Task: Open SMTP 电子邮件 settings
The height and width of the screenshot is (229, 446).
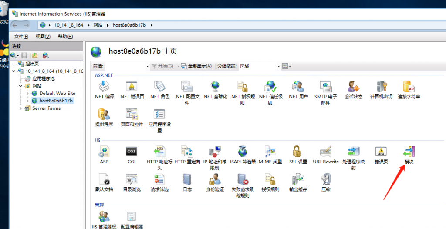Action: (x=326, y=93)
